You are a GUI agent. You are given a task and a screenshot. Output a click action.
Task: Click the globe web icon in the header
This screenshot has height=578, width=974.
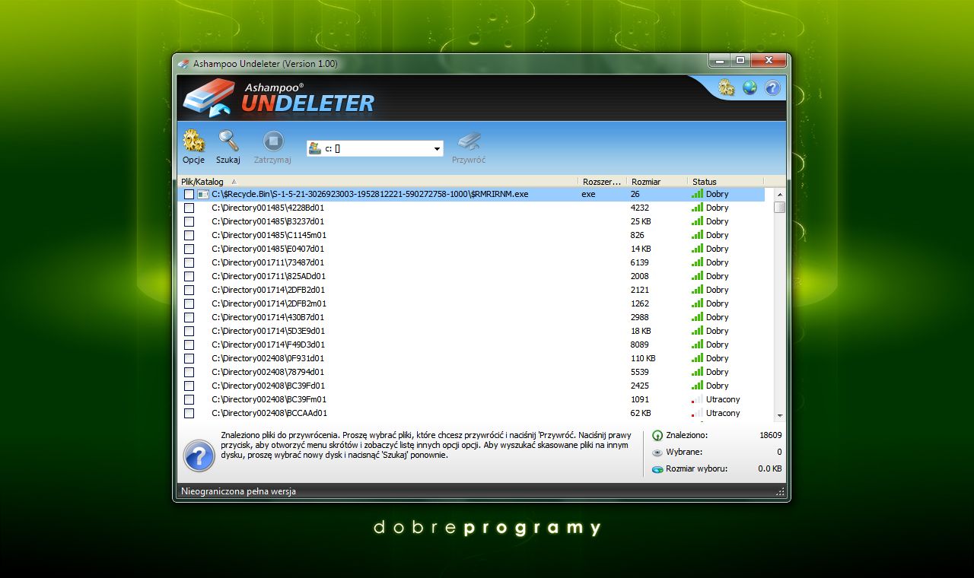click(x=750, y=87)
